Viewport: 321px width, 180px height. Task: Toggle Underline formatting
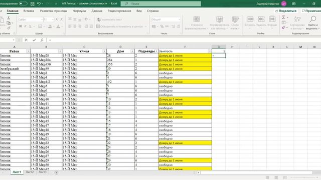tap(30, 26)
